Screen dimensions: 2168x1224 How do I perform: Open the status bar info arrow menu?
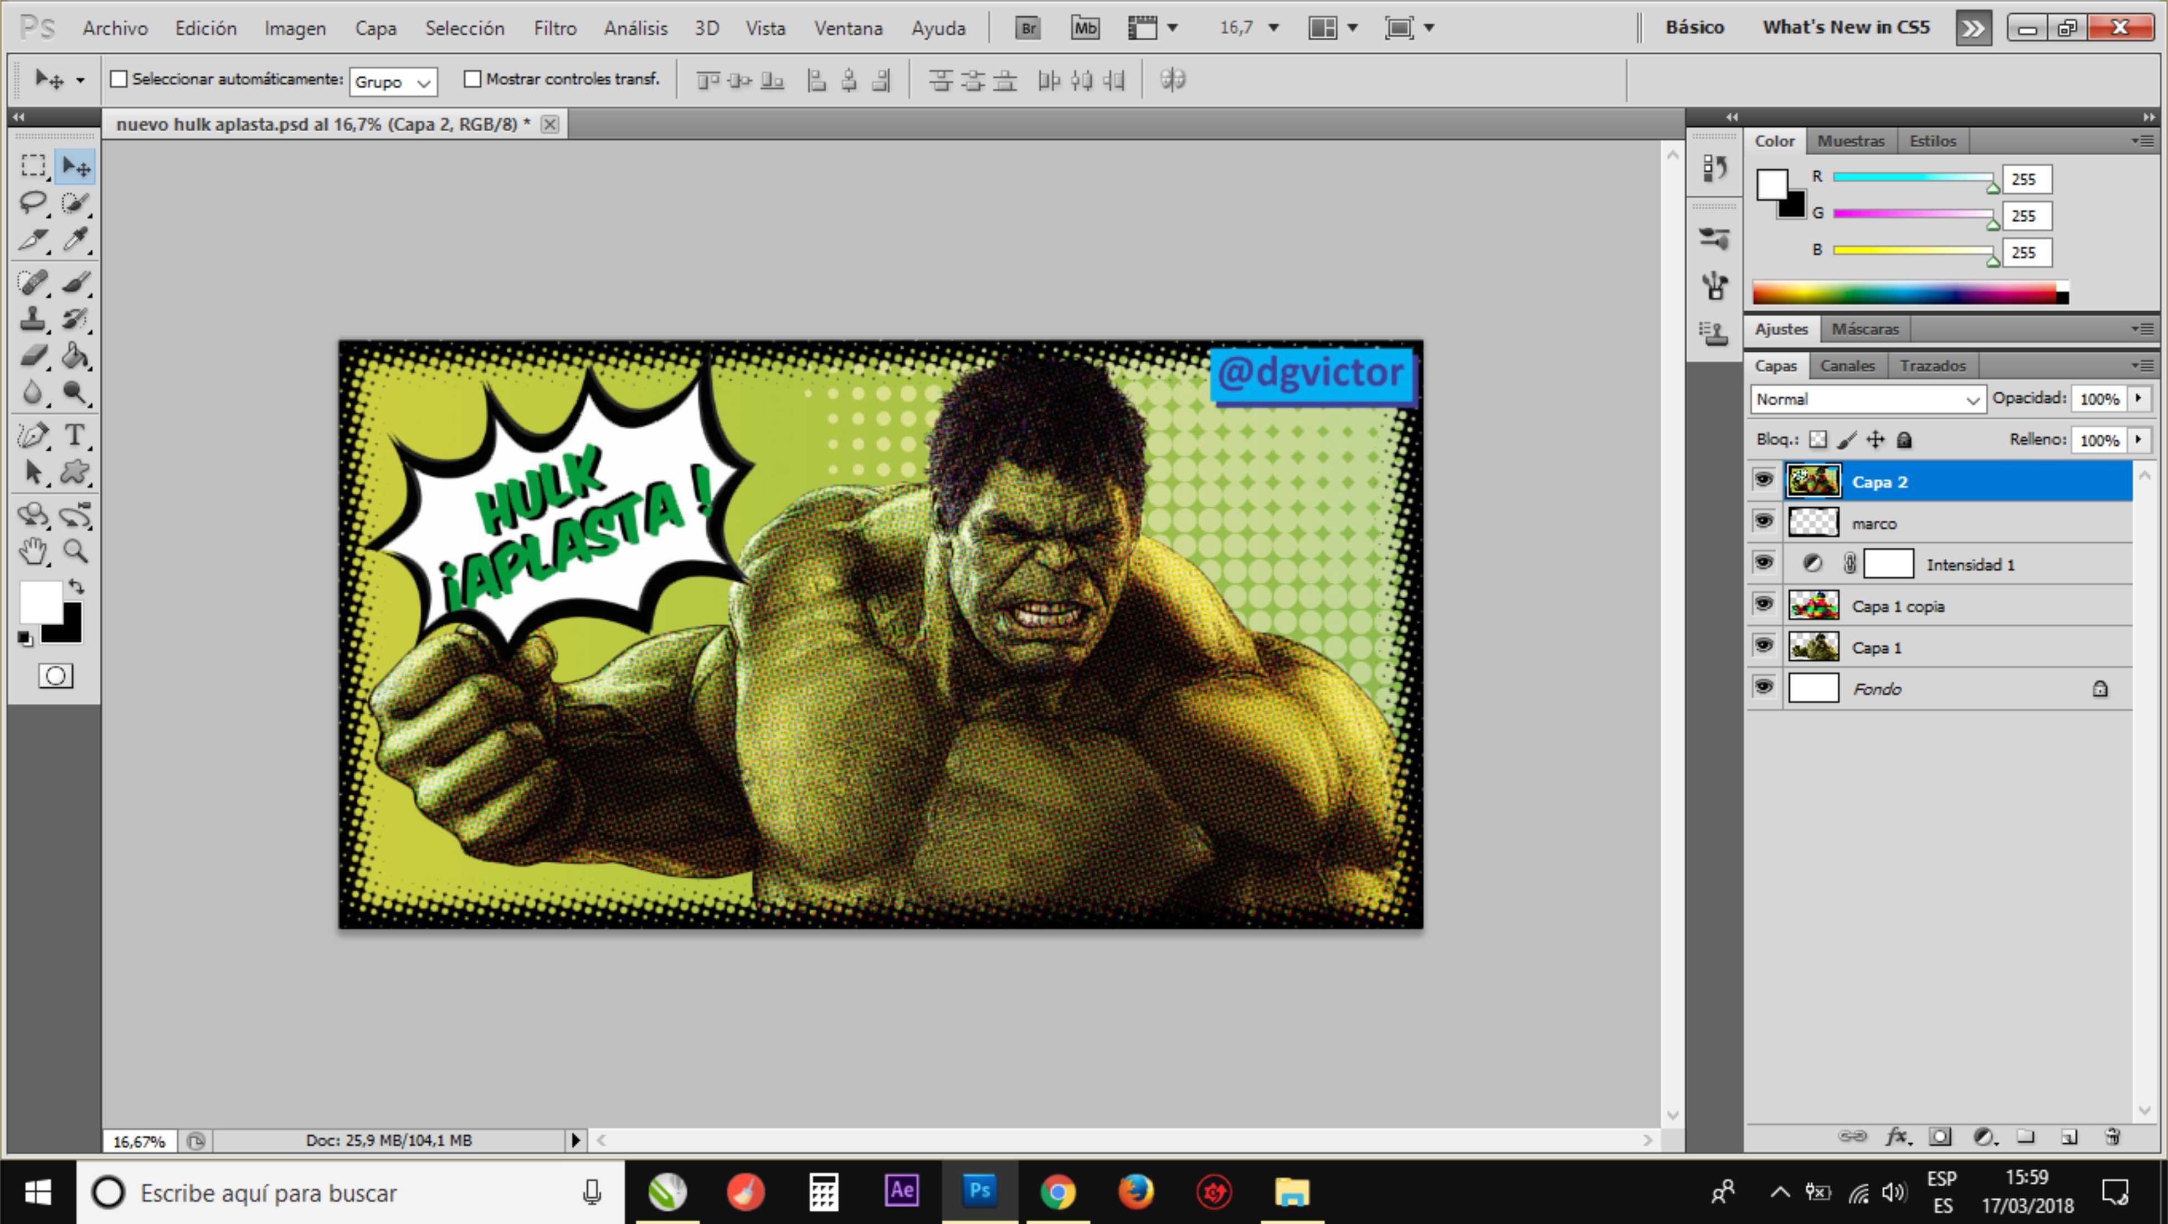tap(576, 1141)
